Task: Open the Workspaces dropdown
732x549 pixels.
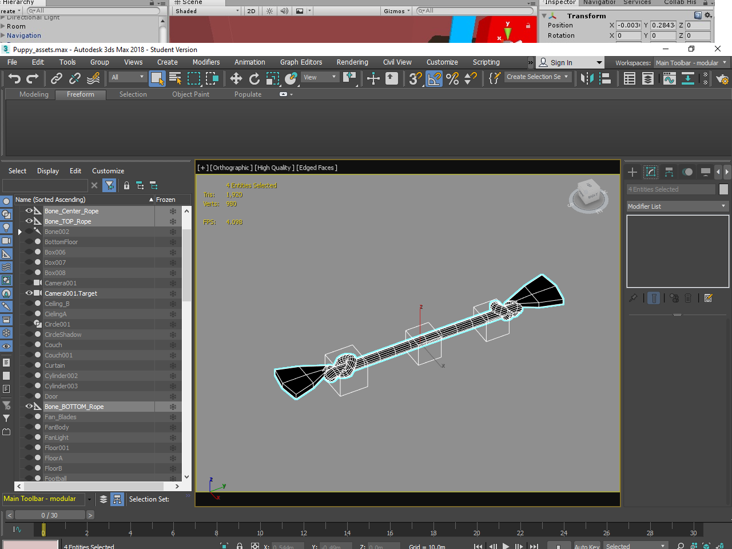Action: pyautogui.click(x=691, y=63)
